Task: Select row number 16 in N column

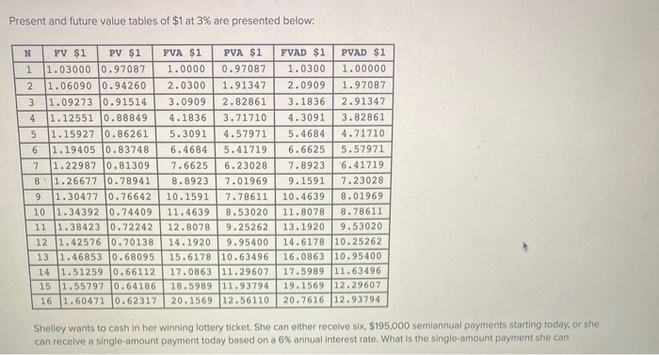Action: click(46, 301)
